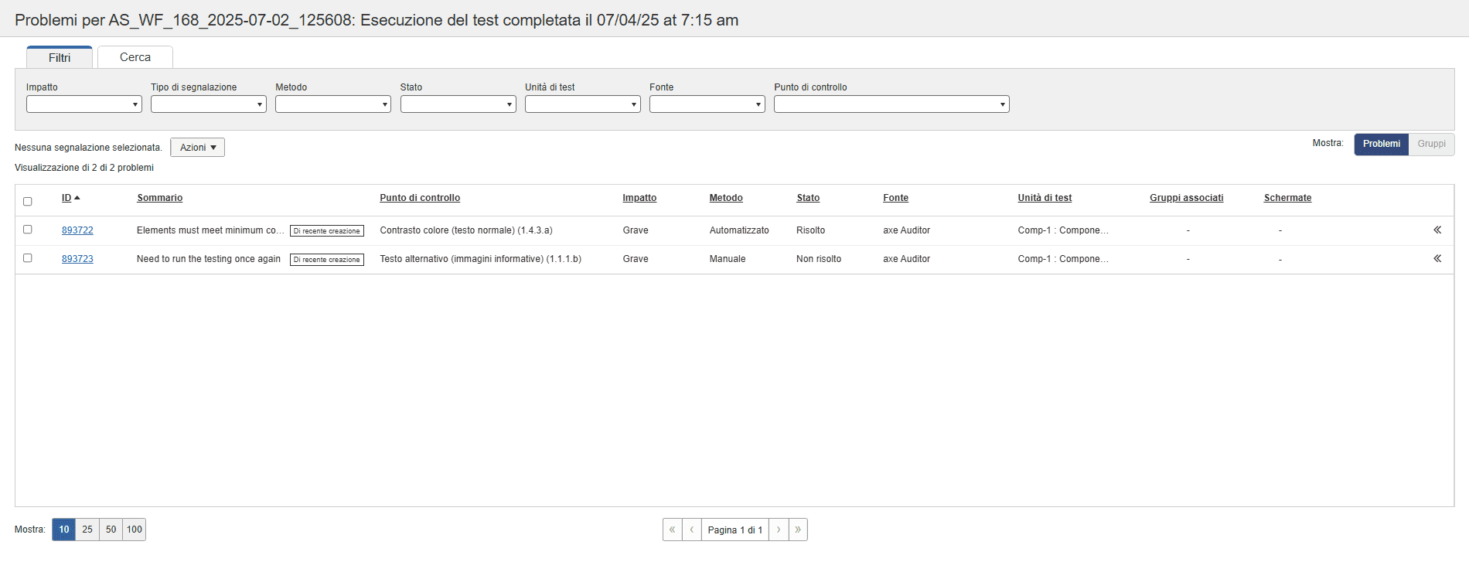Viewport: 1469px width, 562px height.
Task: Check the box for issue 893722
Action: click(x=28, y=230)
